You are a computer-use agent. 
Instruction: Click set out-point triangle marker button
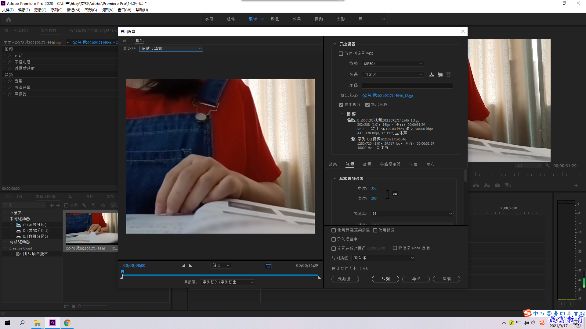point(191,266)
